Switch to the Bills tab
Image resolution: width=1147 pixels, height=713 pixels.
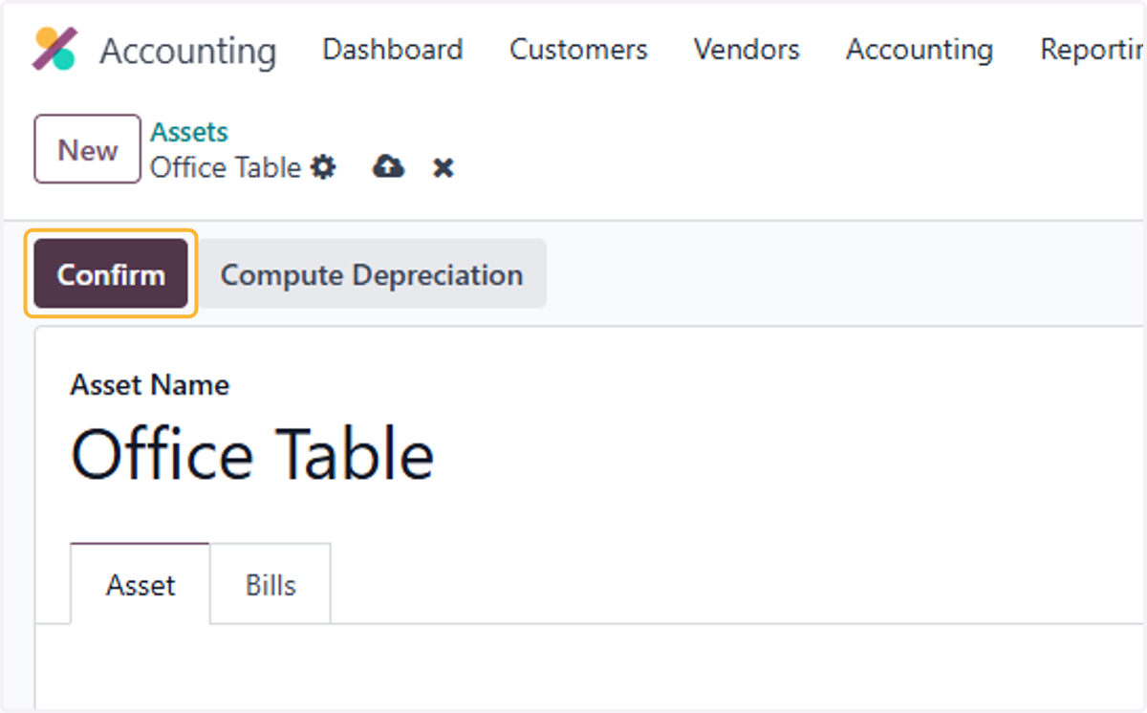(271, 584)
